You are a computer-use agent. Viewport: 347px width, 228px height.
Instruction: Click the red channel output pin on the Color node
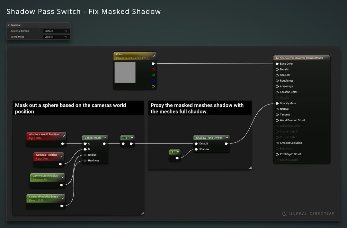pos(153,69)
